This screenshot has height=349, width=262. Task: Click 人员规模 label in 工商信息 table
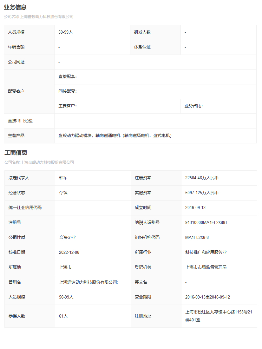pyautogui.click(x=17, y=297)
